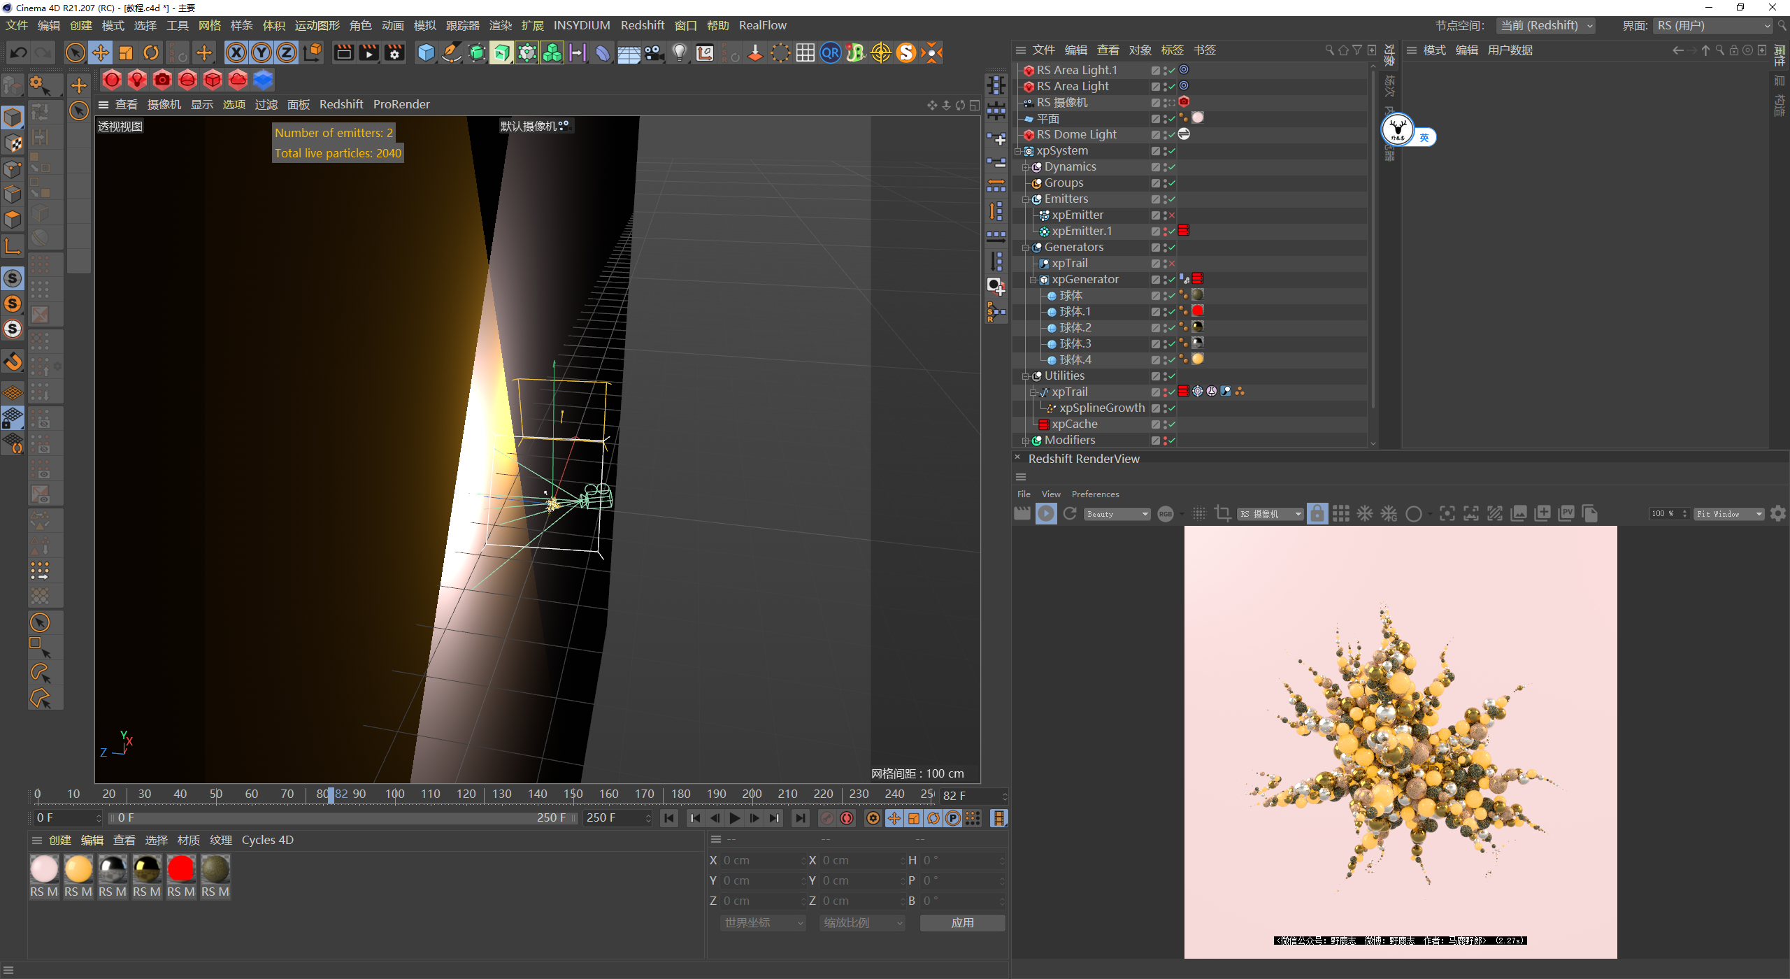1790x979 pixels.
Task: Open RenderView settings gear icon
Action: (1778, 514)
